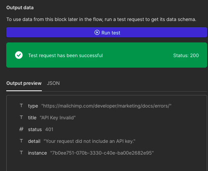This screenshot has height=171, width=208.
Task: Select the "title" field key
Action: [x=32, y=118]
